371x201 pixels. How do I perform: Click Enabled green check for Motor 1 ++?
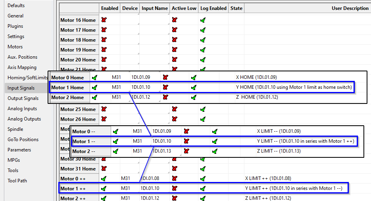click(x=104, y=188)
